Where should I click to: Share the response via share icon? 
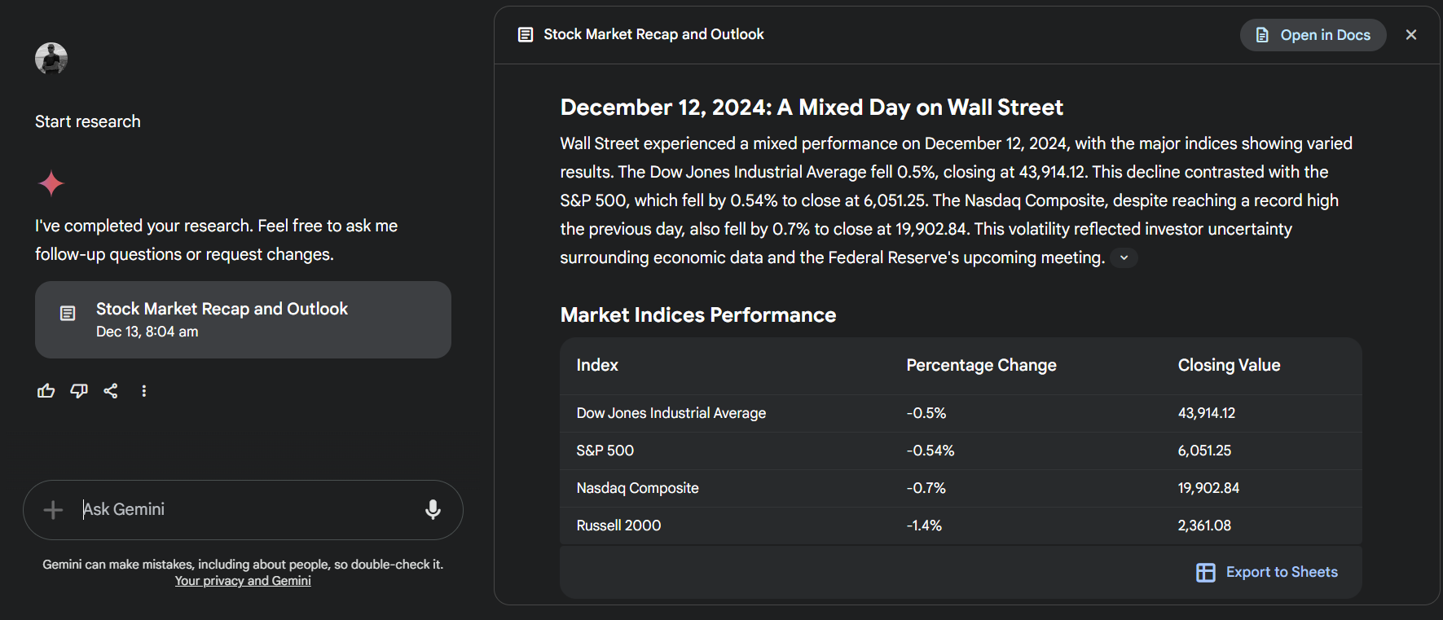click(x=111, y=391)
